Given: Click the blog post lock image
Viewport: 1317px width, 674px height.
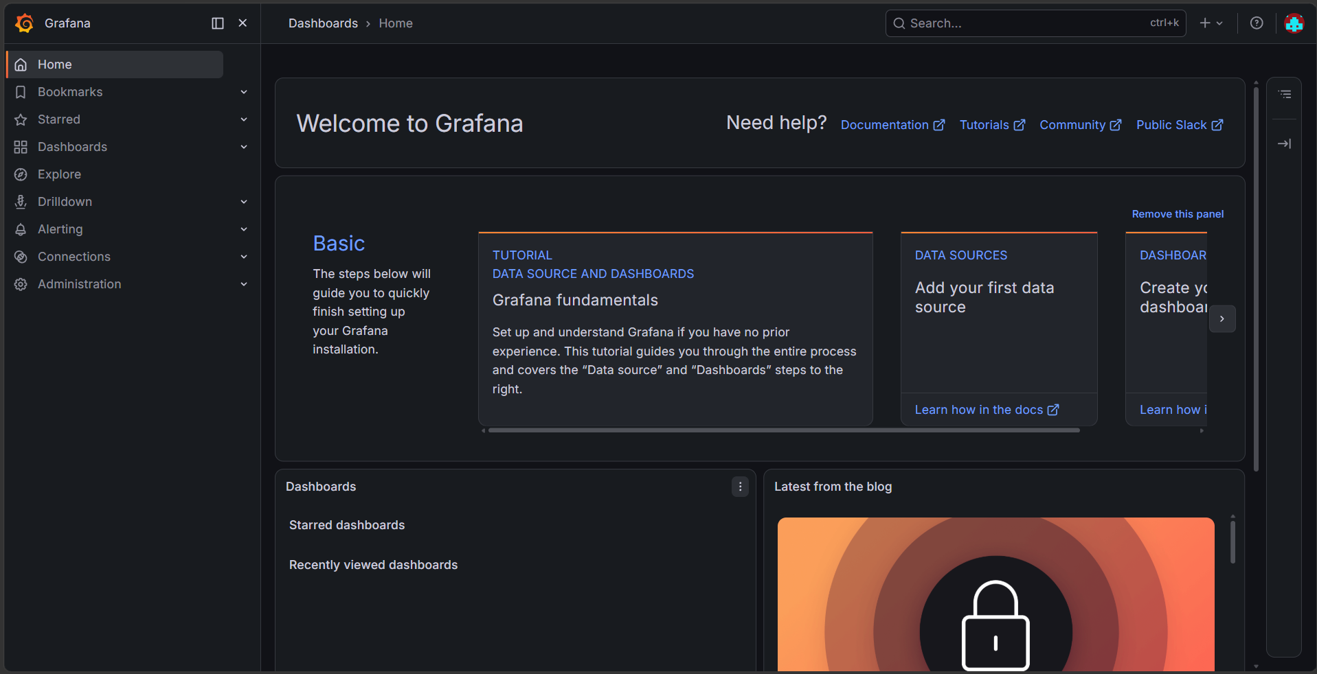Looking at the screenshot, I should [995, 594].
